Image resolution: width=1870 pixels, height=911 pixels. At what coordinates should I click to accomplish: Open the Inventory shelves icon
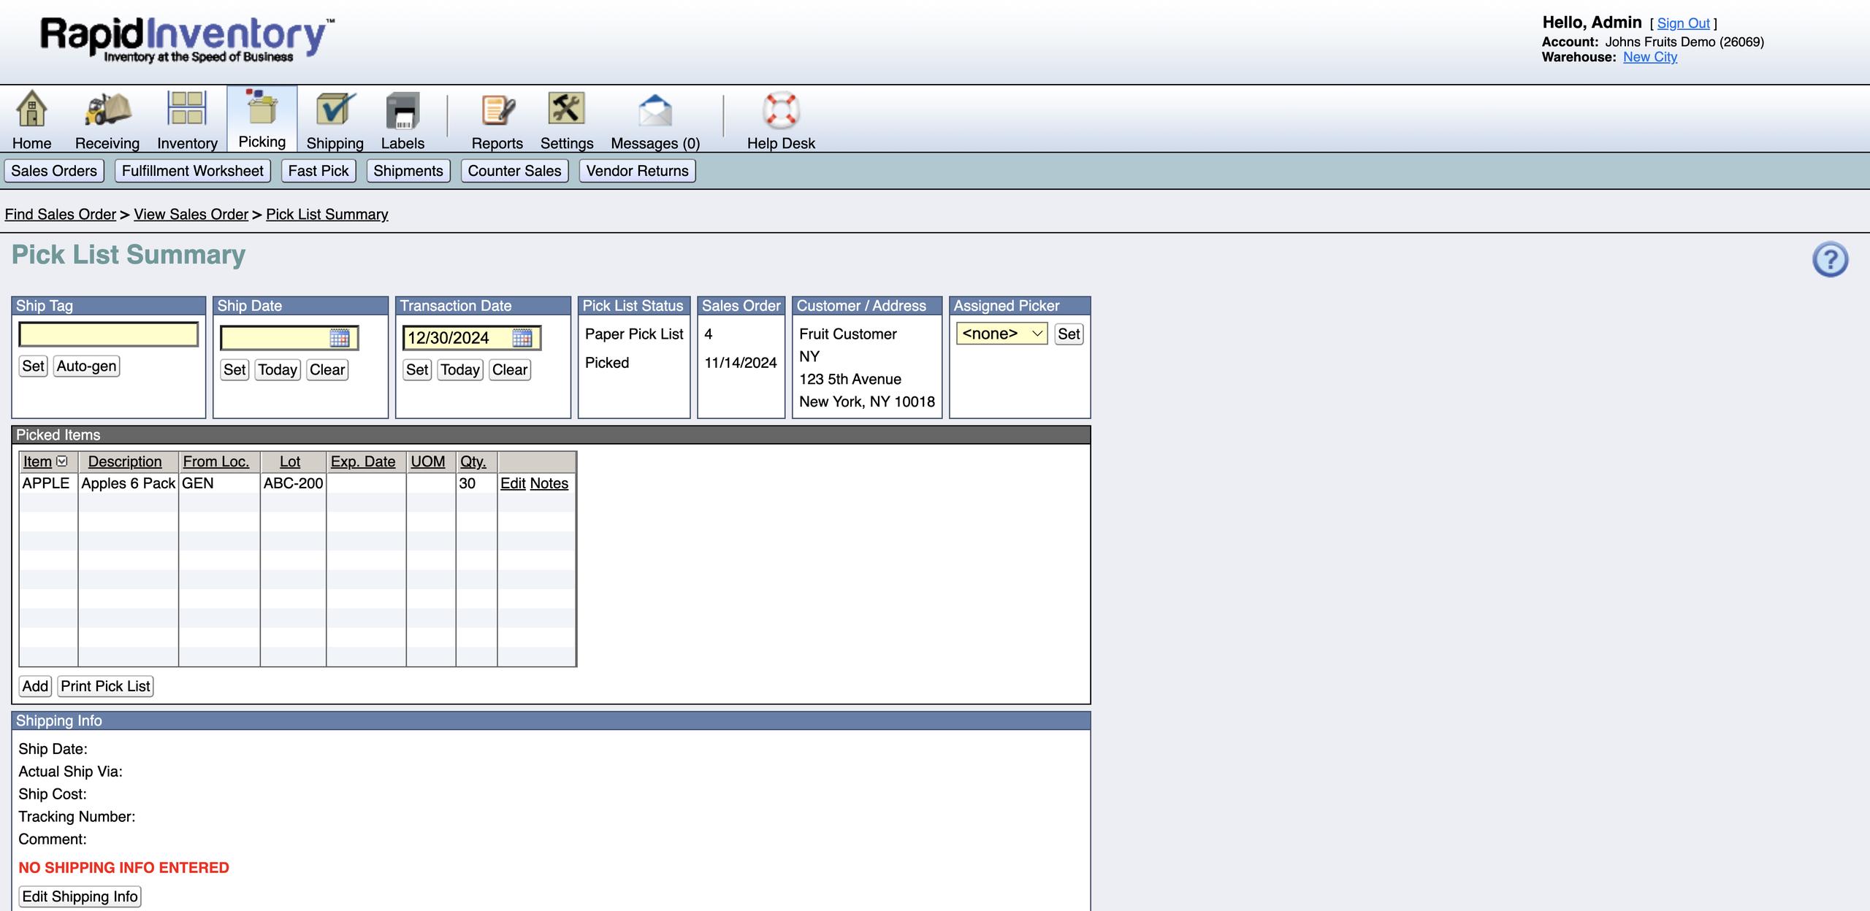point(187,108)
